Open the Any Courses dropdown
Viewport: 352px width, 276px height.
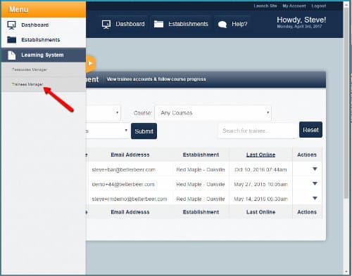(213, 113)
